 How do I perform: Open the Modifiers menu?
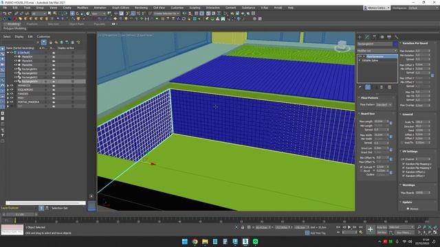click(82, 8)
